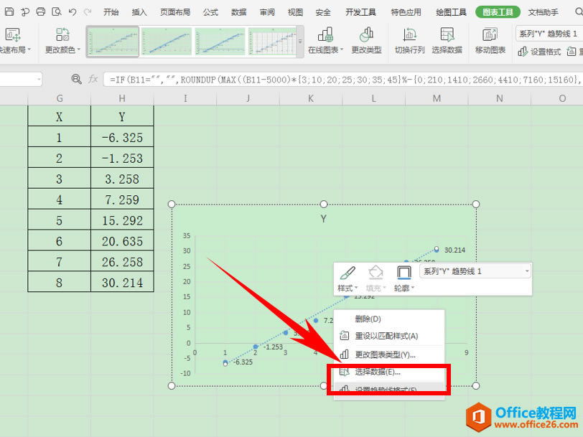Click the Undo arrow icon

point(73,12)
